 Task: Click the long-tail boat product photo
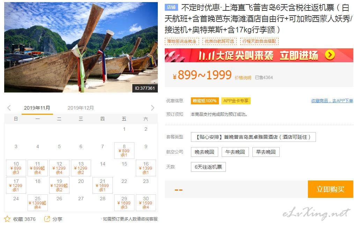click(81, 47)
